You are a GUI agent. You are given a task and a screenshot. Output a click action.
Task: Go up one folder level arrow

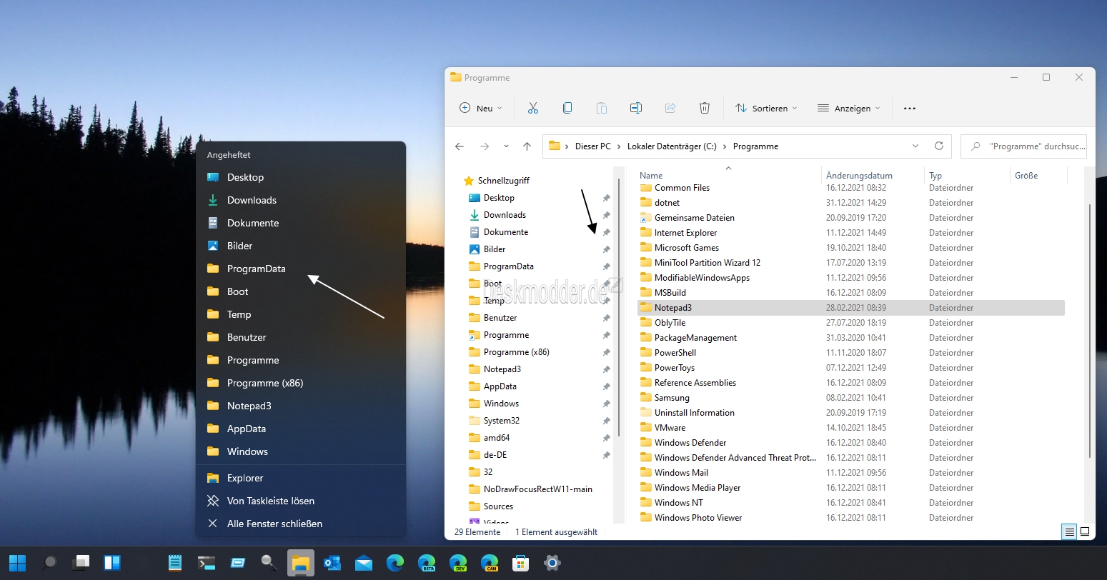[x=527, y=146]
